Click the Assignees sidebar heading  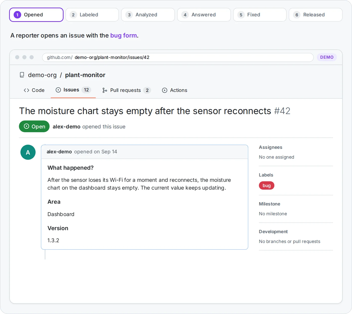tap(270, 147)
